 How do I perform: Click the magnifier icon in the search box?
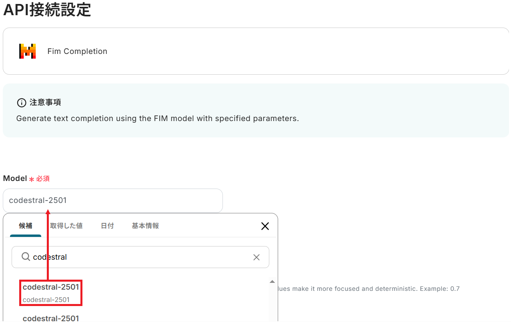tap(26, 257)
